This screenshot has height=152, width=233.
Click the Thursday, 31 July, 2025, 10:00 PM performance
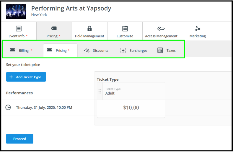(x=44, y=108)
